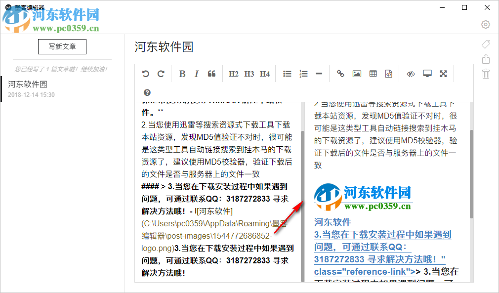This screenshot has width=499, height=293.
Task: Insert a hyperlink with the chain icon
Action: point(340,74)
